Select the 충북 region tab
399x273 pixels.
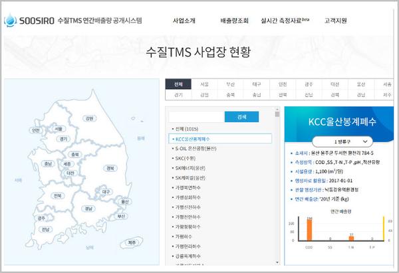(x=230, y=95)
